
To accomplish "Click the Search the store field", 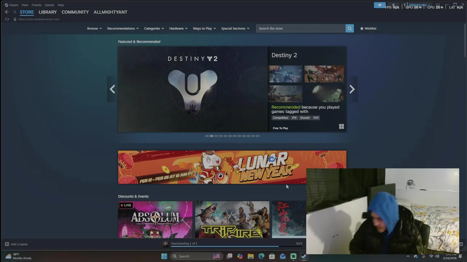I will (301, 28).
